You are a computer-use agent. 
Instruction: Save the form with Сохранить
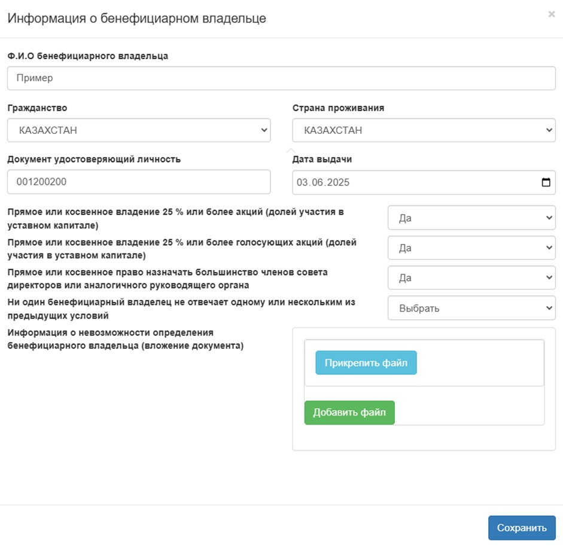[522, 528]
